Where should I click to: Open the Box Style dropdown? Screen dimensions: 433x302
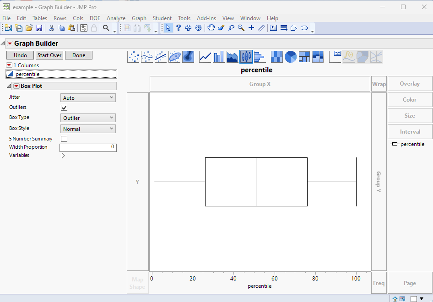(88, 129)
